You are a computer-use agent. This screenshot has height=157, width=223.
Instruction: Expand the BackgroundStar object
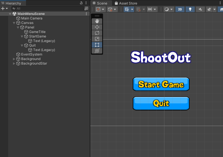14,63
